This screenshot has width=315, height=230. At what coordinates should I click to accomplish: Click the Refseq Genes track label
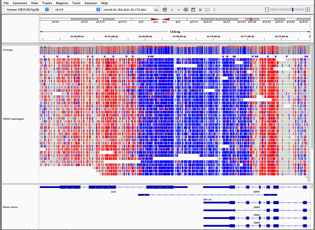point(10,207)
